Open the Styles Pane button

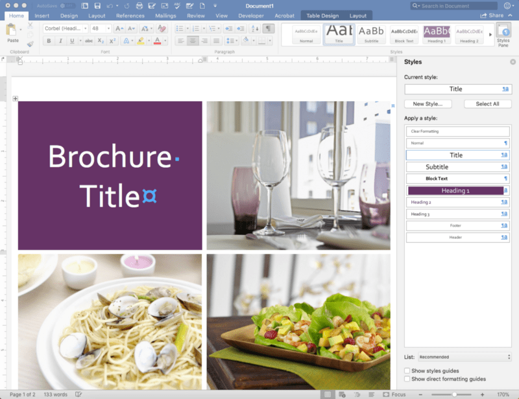click(503, 34)
